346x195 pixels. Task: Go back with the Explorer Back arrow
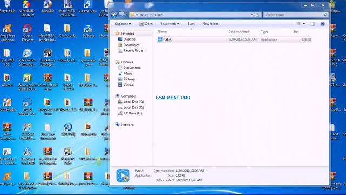(114, 15)
